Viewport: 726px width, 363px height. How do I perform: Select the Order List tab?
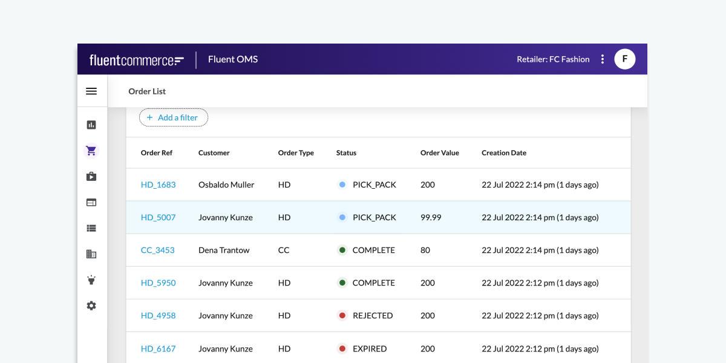(147, 91)
